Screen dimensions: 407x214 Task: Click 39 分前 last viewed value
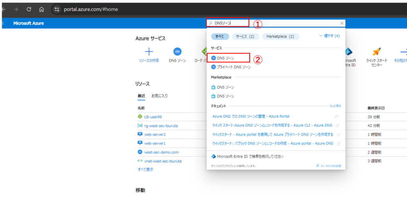[x=374, y=117]
